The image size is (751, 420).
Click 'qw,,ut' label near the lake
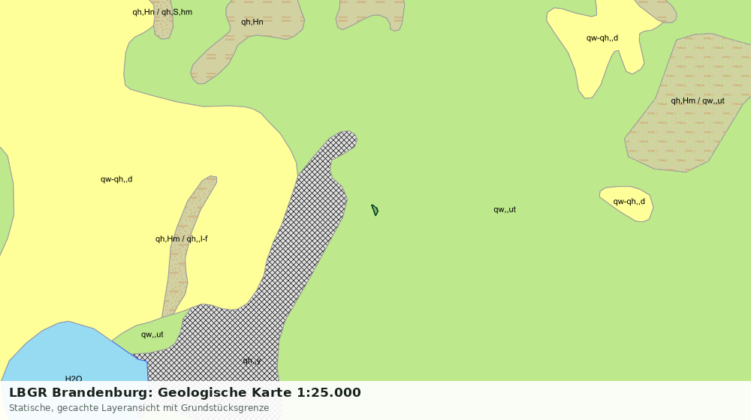(152, 334)
